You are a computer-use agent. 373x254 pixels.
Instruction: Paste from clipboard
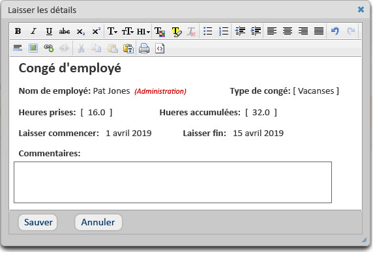pos(113,48)
